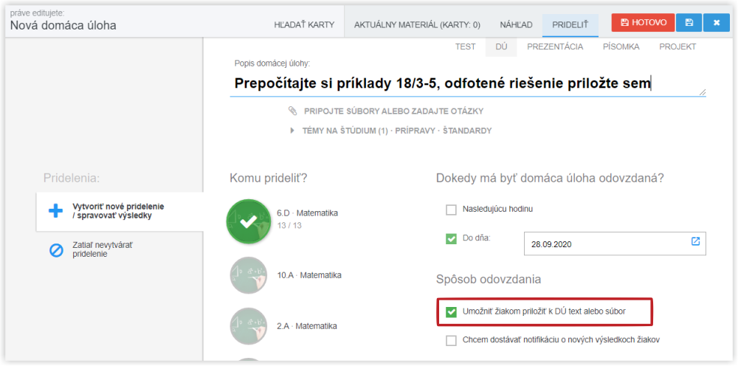The width and height of the screenshot is (738, 366).
Task: Open the date picker icon in date field
Action: [x=695, y=241]
